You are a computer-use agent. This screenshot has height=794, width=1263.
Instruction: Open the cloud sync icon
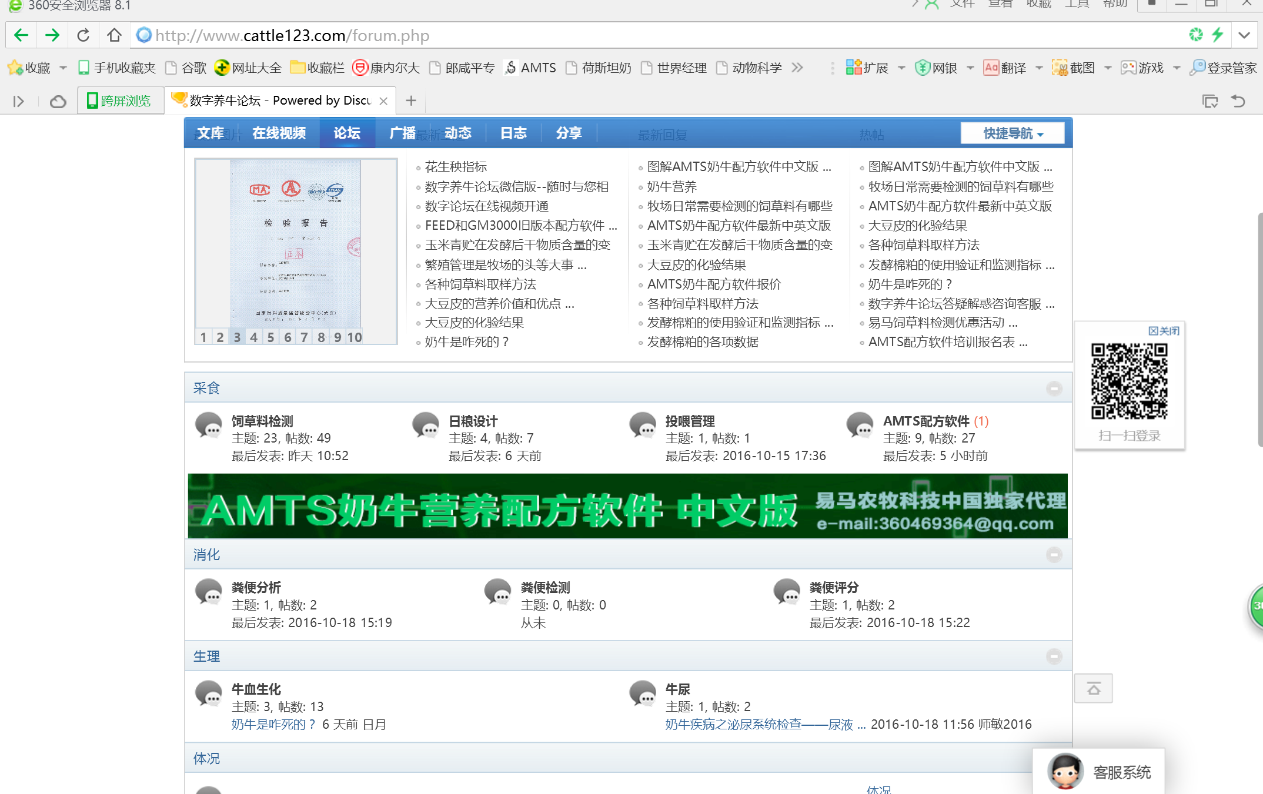(x=58, y=102)
